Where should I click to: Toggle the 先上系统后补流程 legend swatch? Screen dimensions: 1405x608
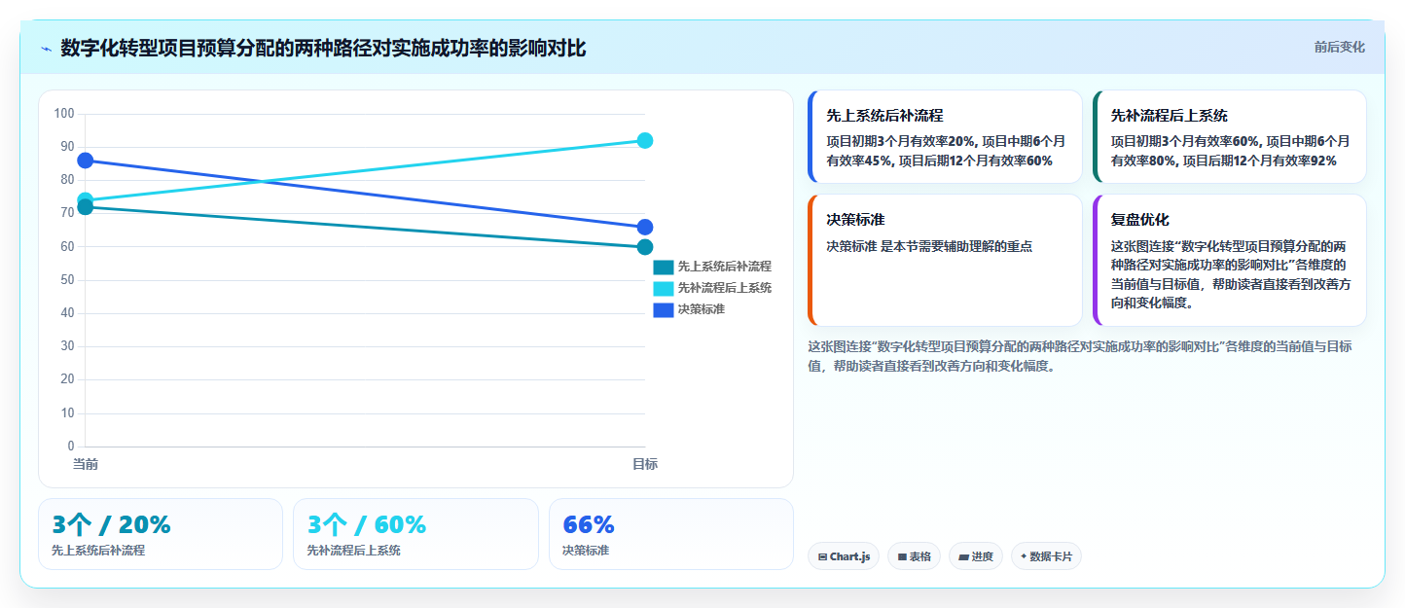pos(664,267)
